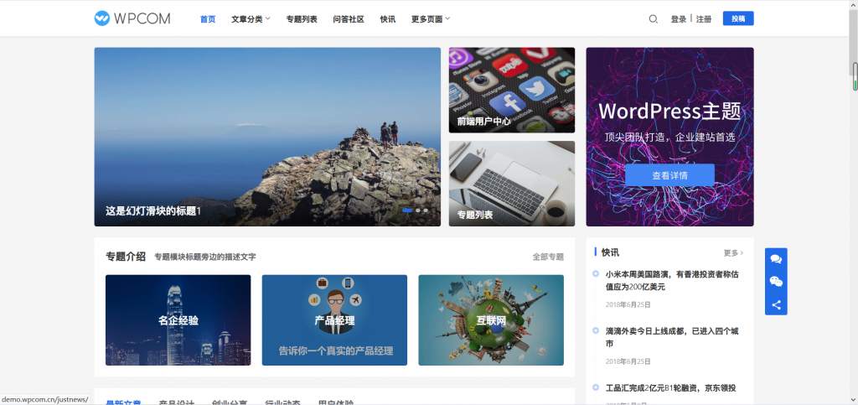The height and width of the screenshot is (405, 858).
Task: Open the 专题列表 laptop image card
Action: (512, 184)
